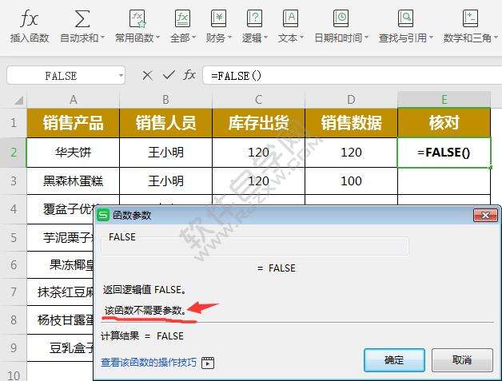Select row 2 header
502x381 pixels.
pyautogui.click(x=14, y=153)
